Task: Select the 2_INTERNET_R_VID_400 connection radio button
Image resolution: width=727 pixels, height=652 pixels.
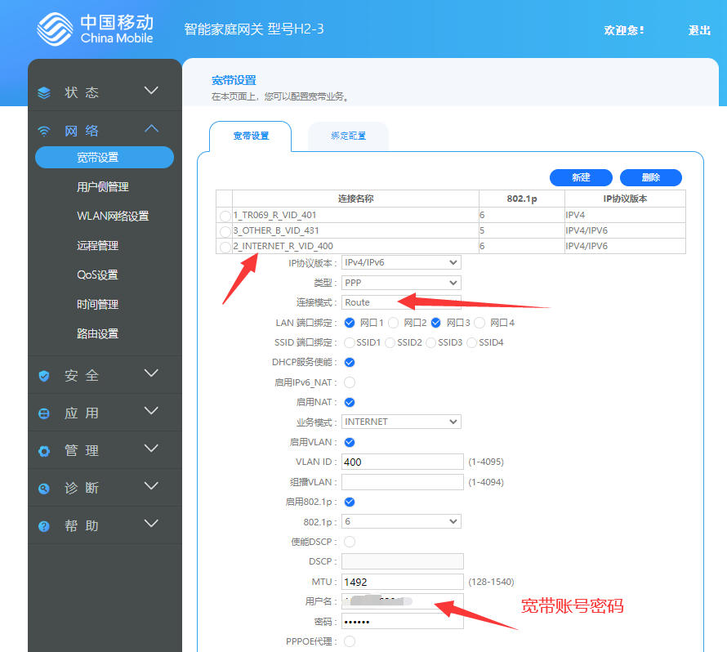Action: coord(225,247)
